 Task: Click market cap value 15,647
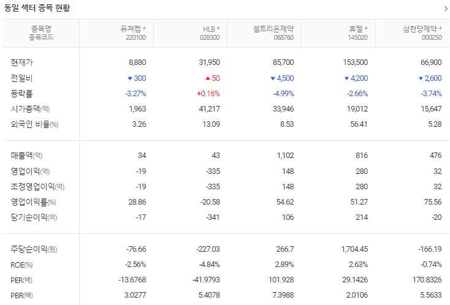431,109
